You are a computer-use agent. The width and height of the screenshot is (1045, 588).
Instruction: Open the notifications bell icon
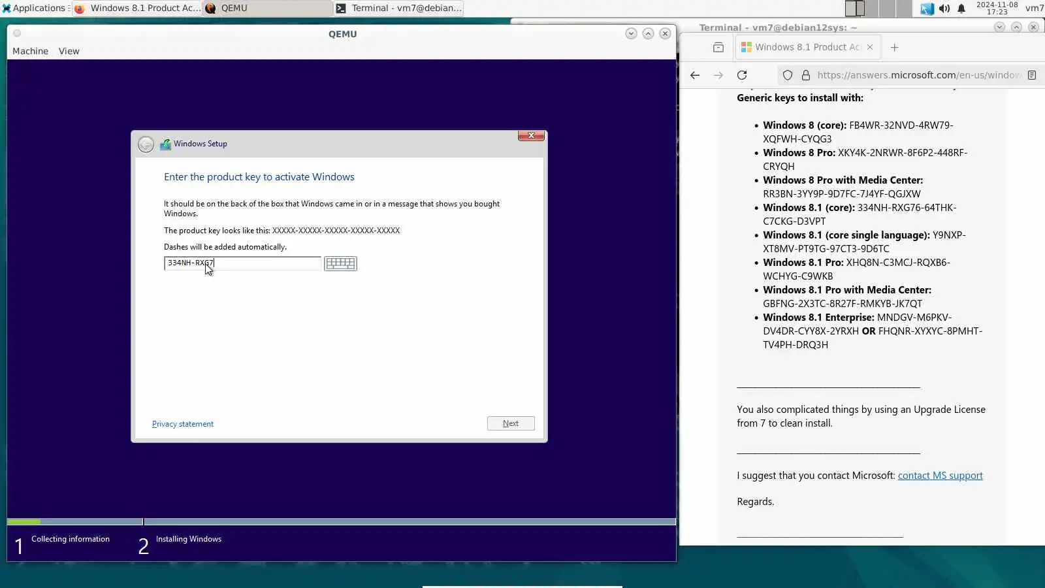961,8
